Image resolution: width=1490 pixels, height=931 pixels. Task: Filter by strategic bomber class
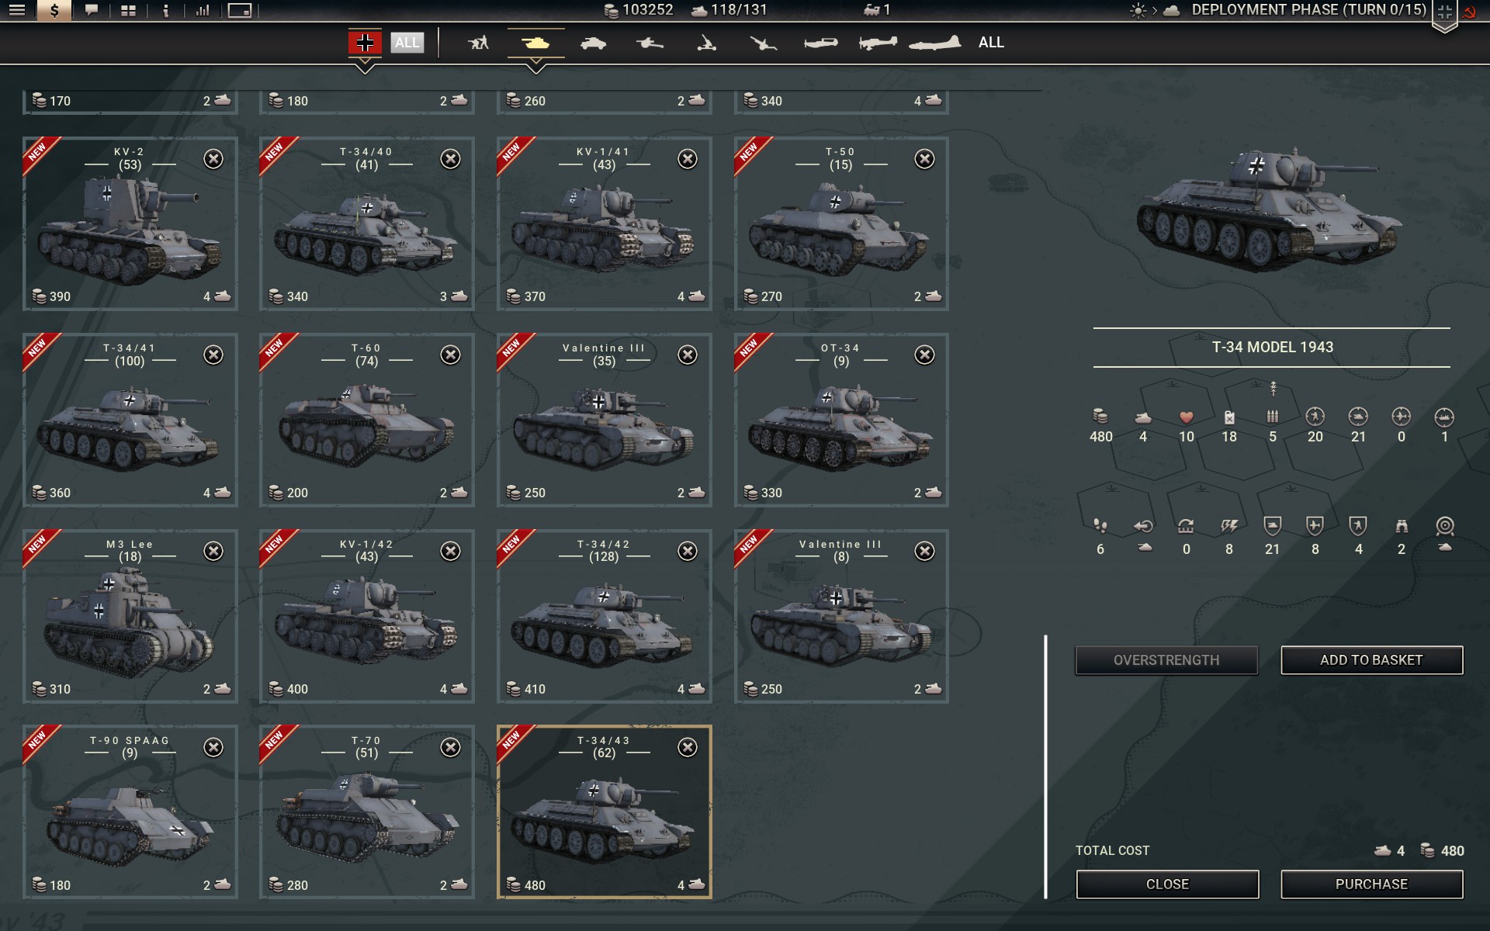[x=934, y=43]
